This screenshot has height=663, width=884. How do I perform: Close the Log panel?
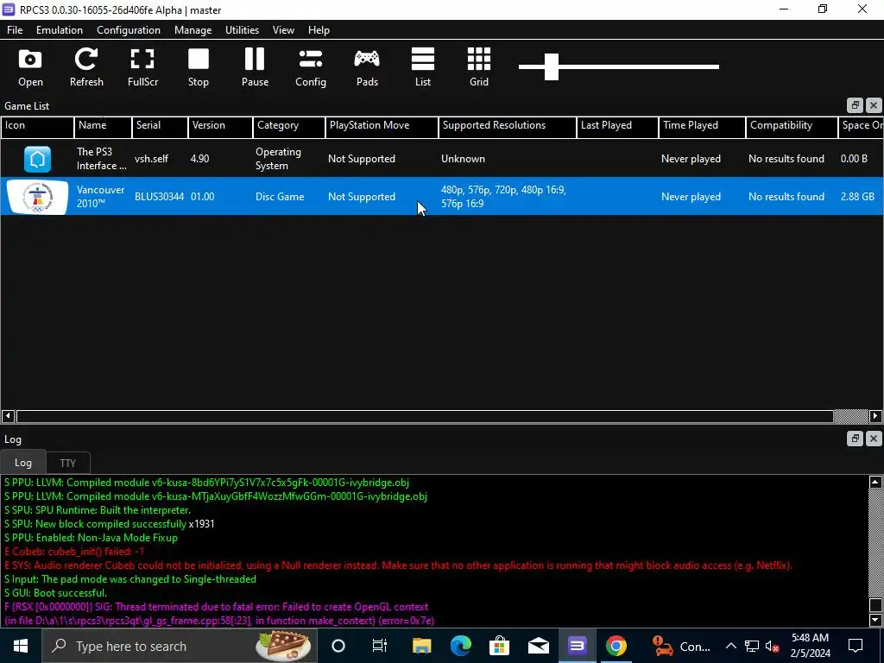[874, 439]
